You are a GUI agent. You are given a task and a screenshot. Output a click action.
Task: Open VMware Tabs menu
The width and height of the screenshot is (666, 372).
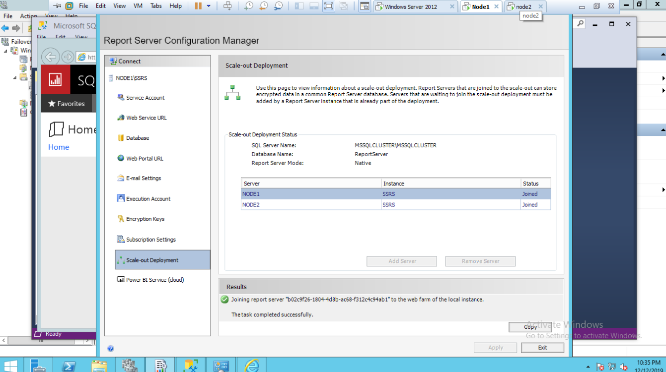point(156,6)
